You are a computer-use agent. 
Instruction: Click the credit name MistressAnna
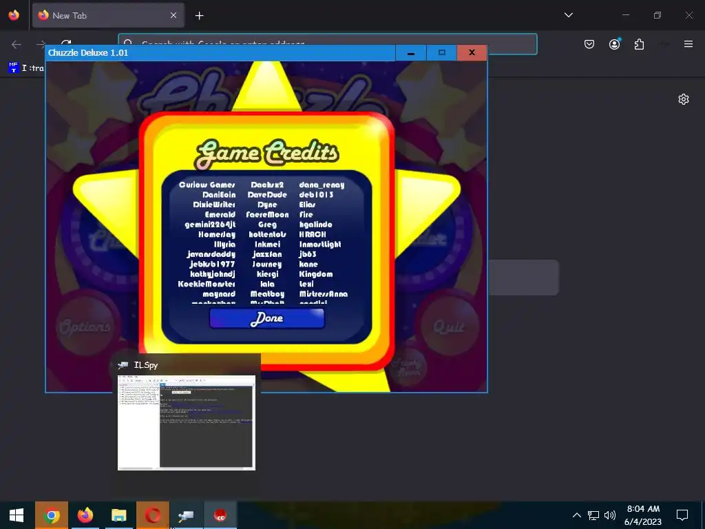click(x=324, y=293)
